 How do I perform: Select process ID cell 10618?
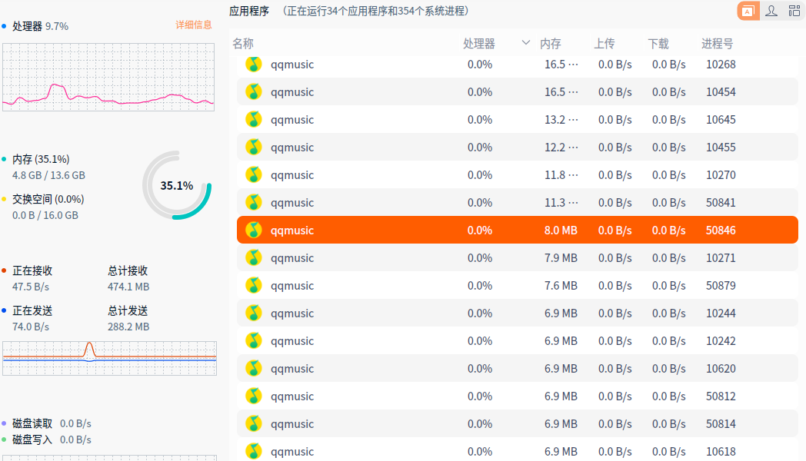[x=721, y=452]
